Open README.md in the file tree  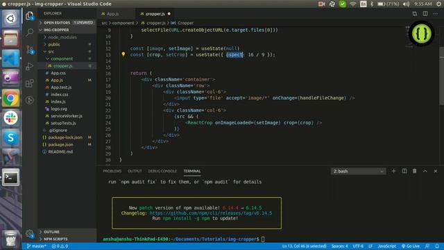click(x=67, y=151)
